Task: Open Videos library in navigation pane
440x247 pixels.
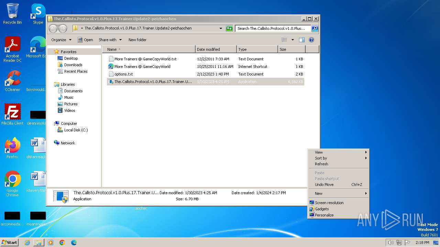Action: 66,110
